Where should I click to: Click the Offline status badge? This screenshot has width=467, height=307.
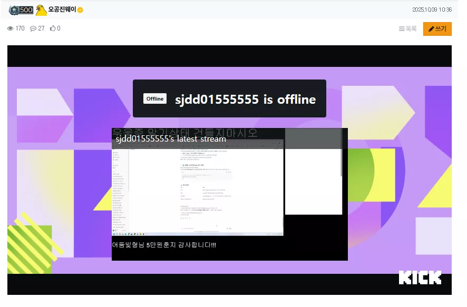point(155,99)
